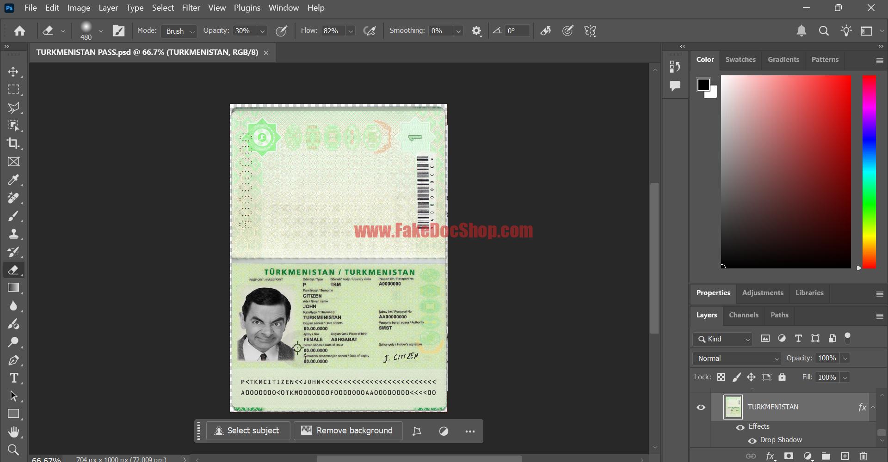Screen dimensions: 888x462
Task: Switch to the Adjustments tab
Action: pos(763,293)
